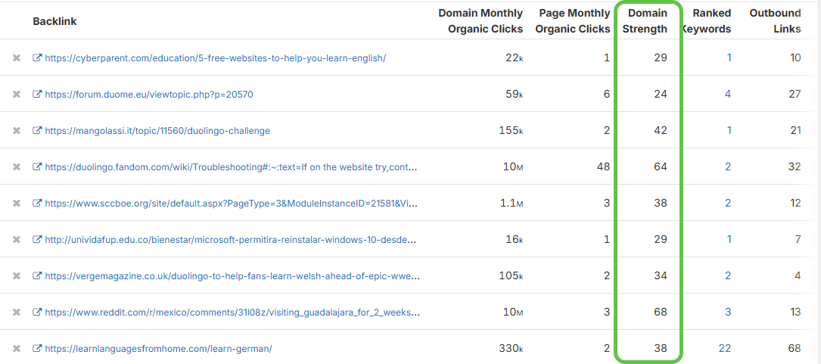
Task: Open ranked keywords value 4 for forum.duome.eu
Action: point(728,95)
